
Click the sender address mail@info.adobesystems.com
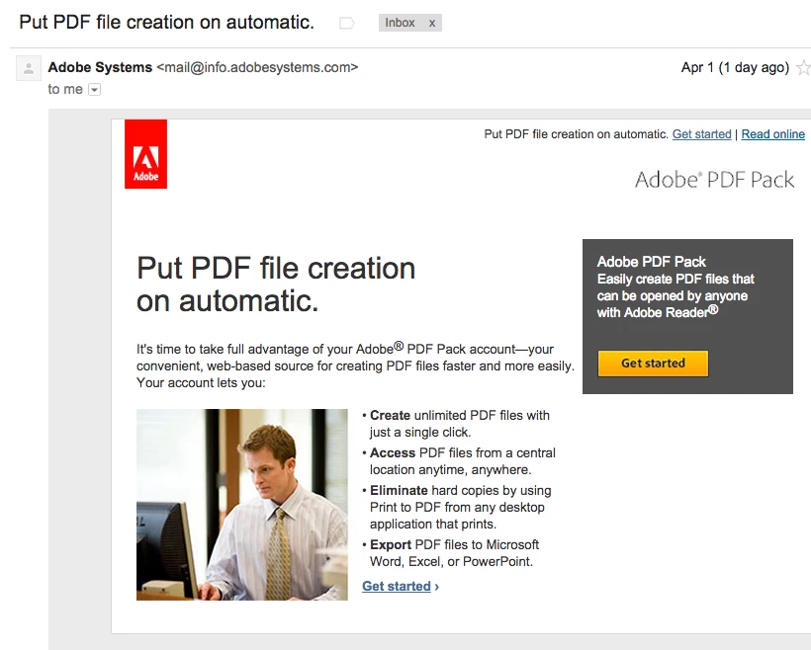257,68
